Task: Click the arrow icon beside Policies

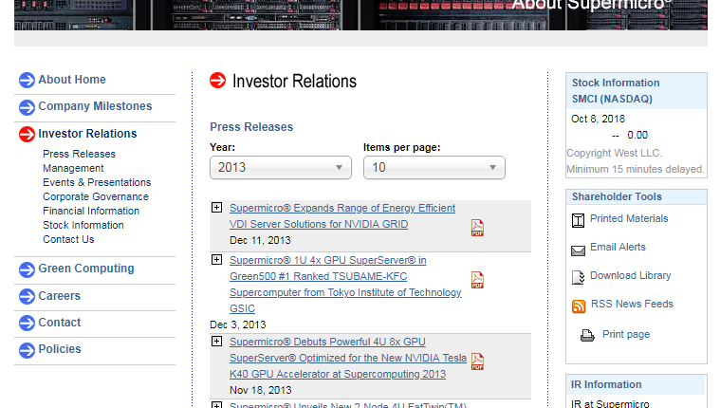Action: [x=27, y=350]
